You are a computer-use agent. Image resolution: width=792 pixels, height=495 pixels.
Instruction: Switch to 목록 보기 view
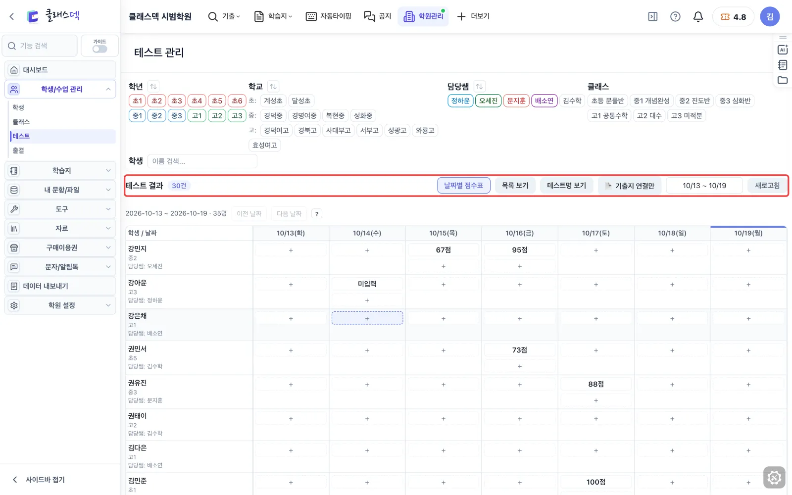point(515,186)
